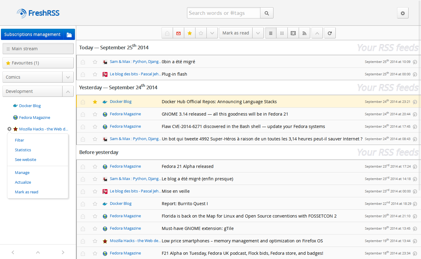Open the Fedora Magazine feed link

125,114
